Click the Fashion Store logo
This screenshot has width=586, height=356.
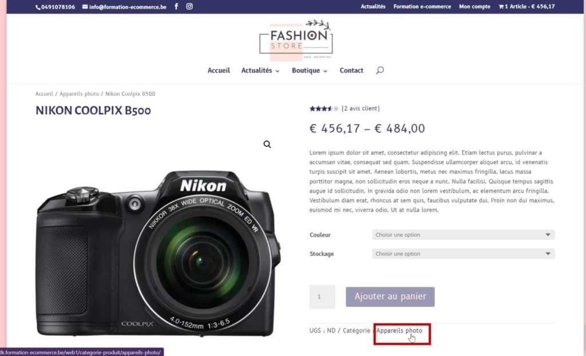pos(296,40)
